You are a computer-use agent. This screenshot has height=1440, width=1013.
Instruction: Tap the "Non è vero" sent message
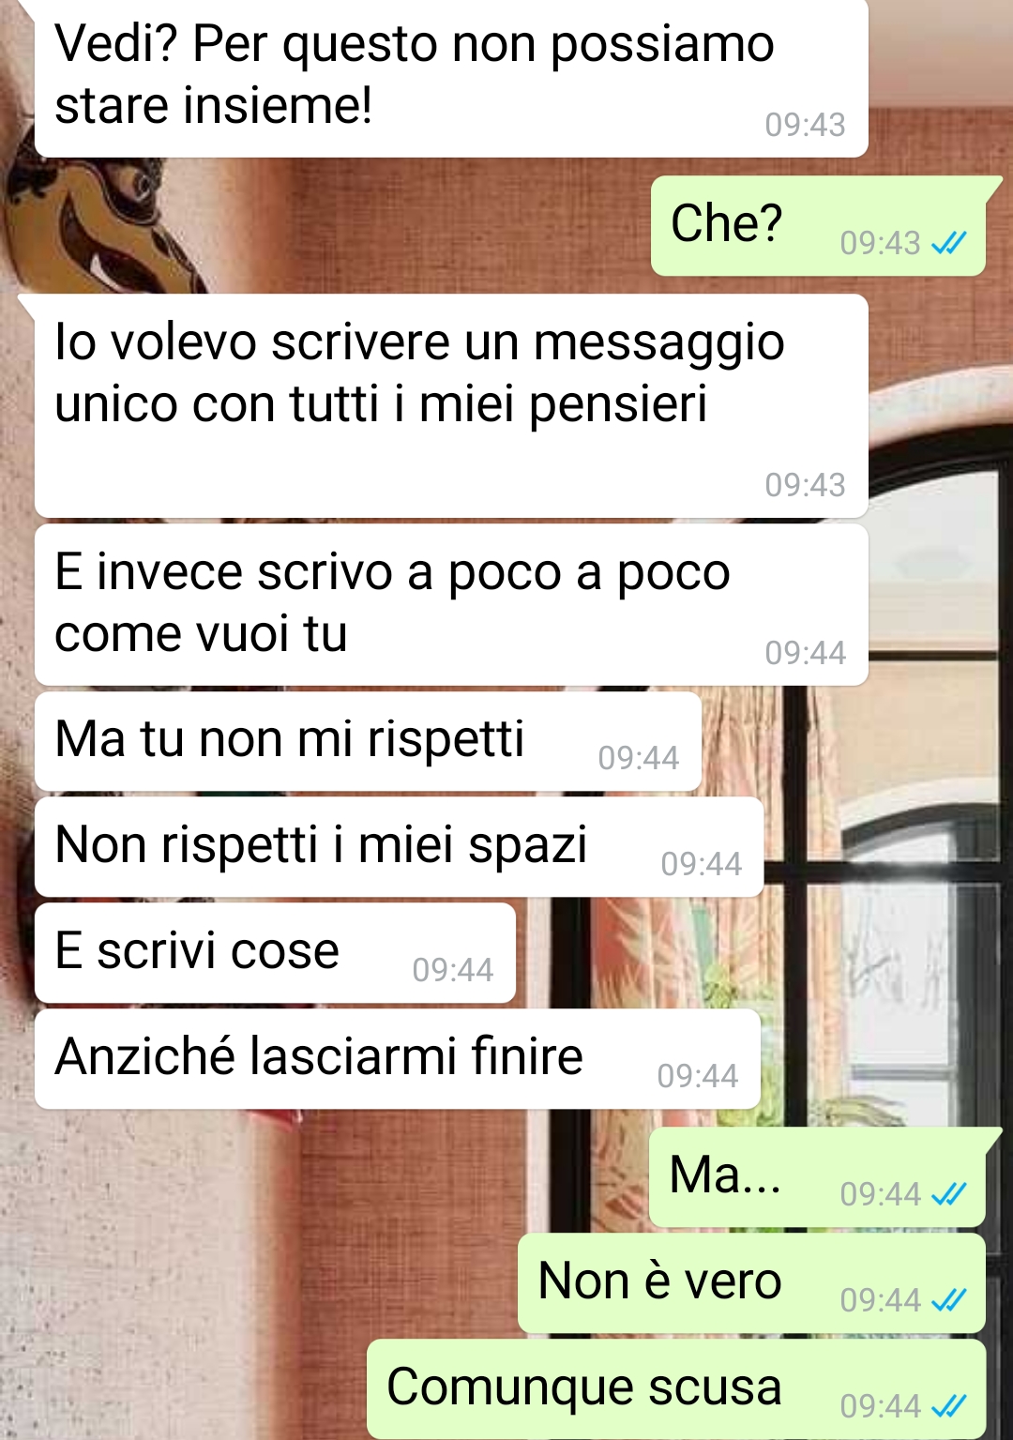pos(751,1283)
